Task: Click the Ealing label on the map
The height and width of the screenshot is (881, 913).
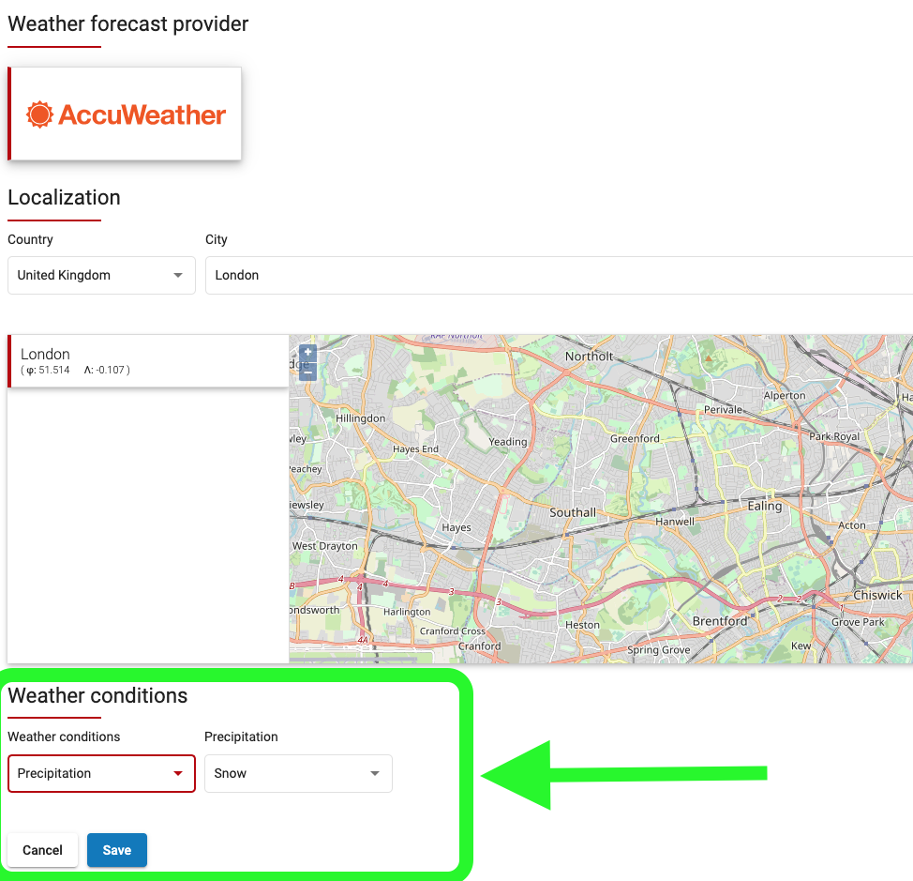Action: (765, 506)
